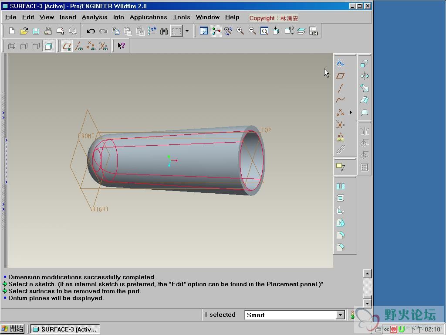Activate SURFACE-3 taskbar button
Viewport: 446px width, 335px height.
65,329
